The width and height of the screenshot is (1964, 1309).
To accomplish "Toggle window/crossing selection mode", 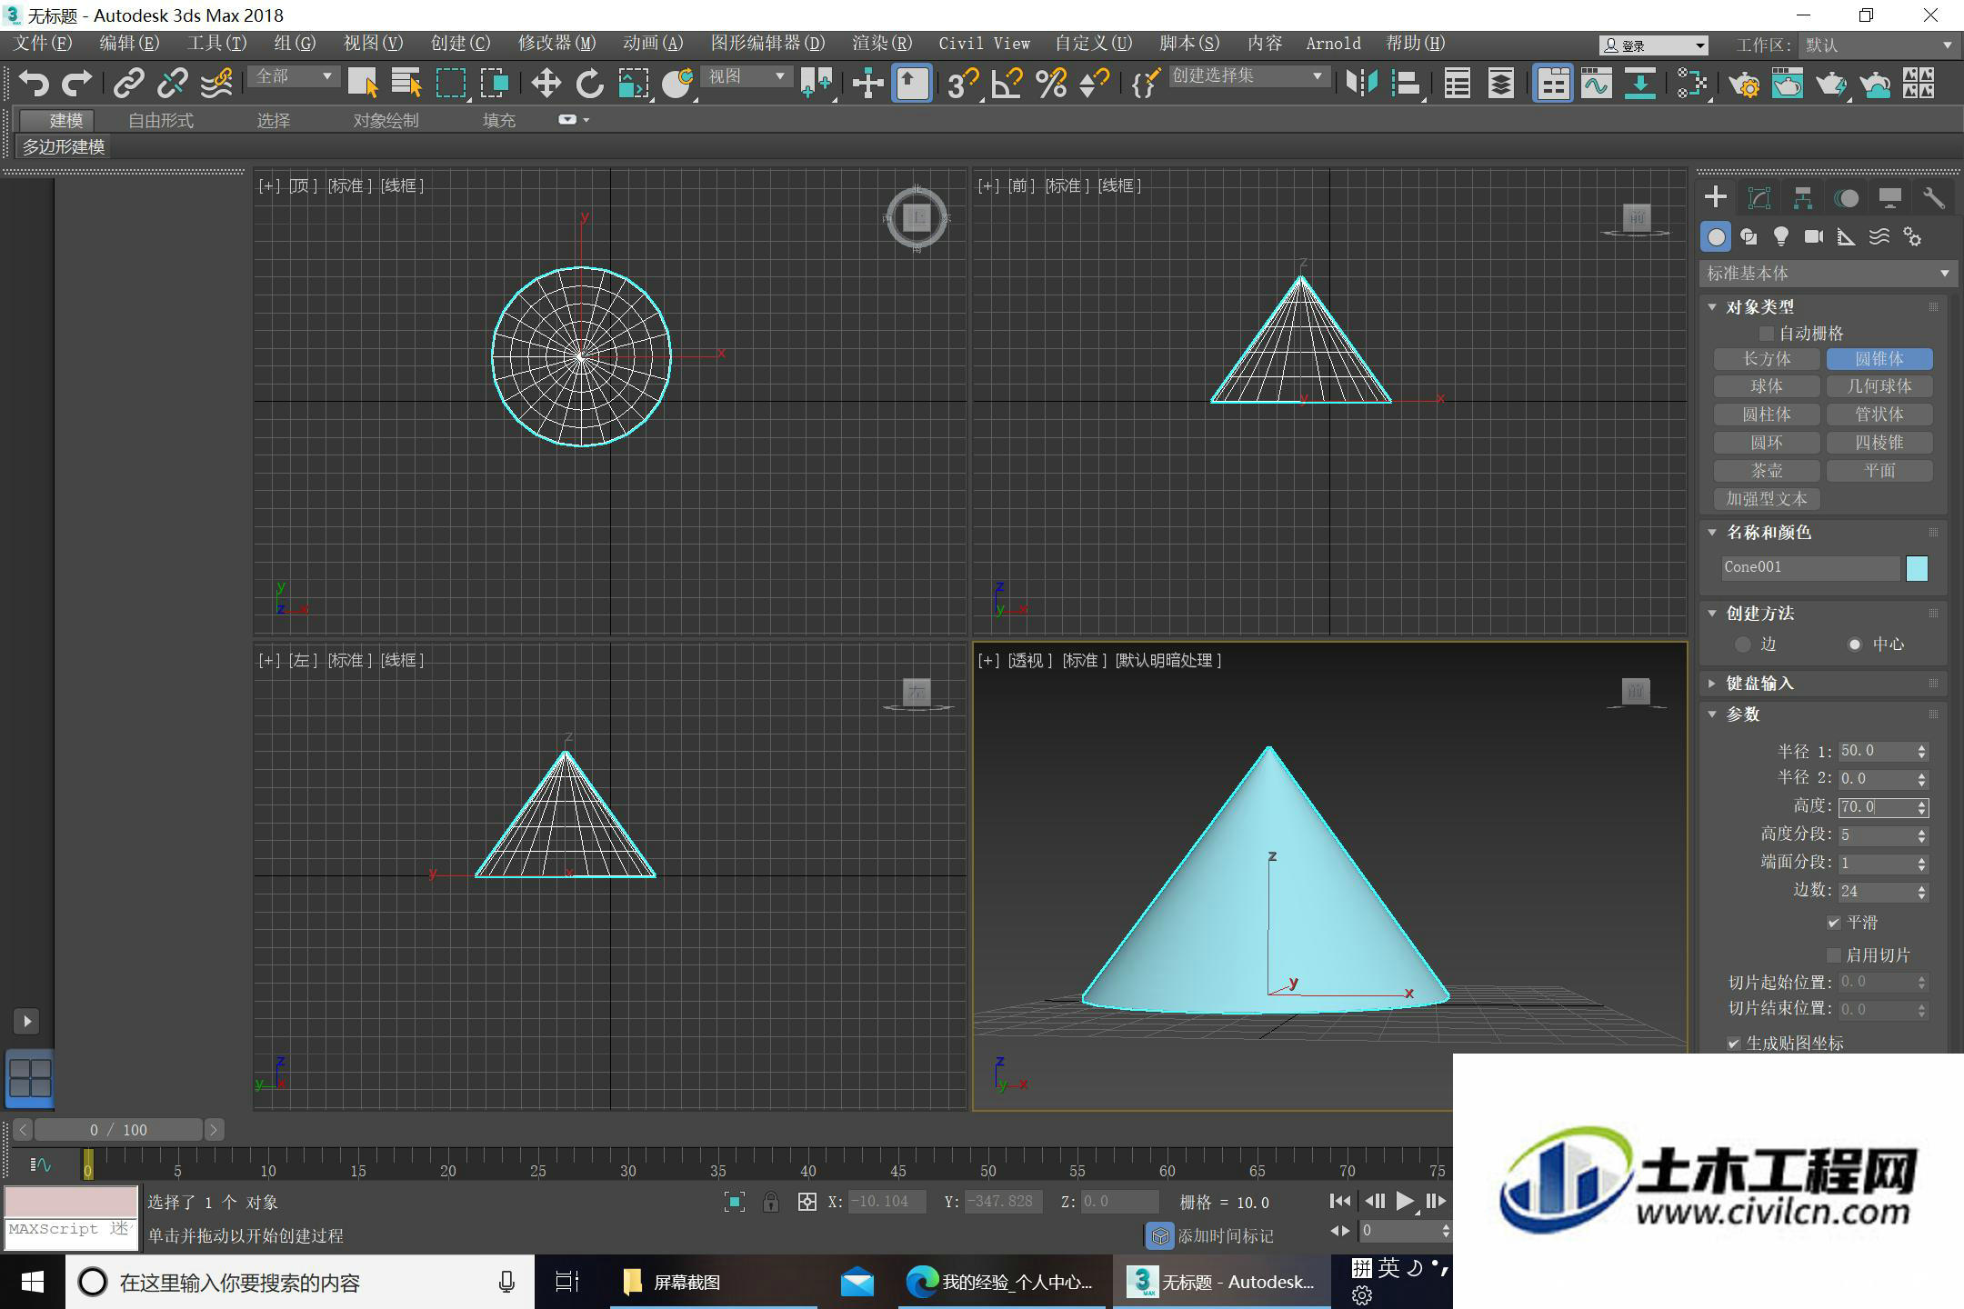I will (495, 84).
